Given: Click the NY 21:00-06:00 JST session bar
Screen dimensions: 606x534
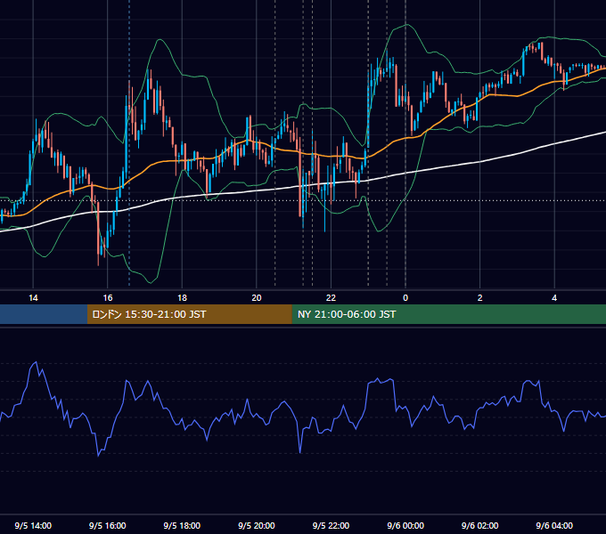Looking at the screenshot, I should (x=448, y=314).
